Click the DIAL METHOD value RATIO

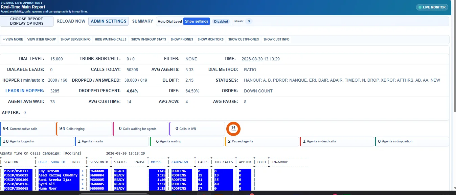pos(250,70)
